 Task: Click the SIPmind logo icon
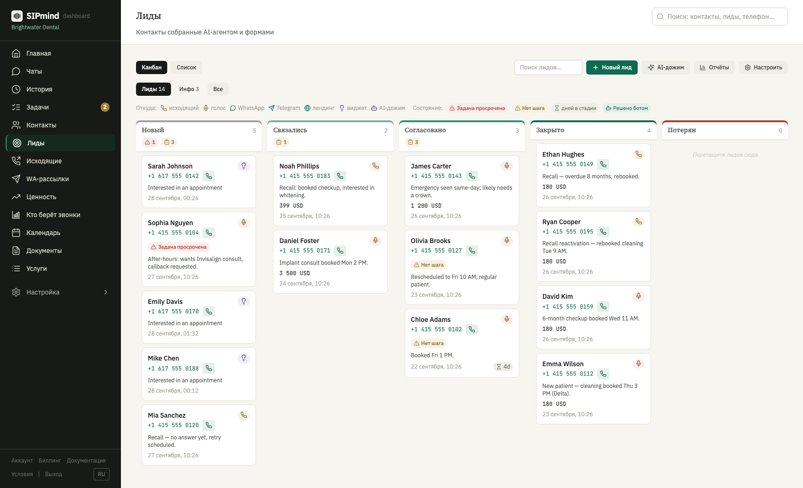(x=17, y=16)
